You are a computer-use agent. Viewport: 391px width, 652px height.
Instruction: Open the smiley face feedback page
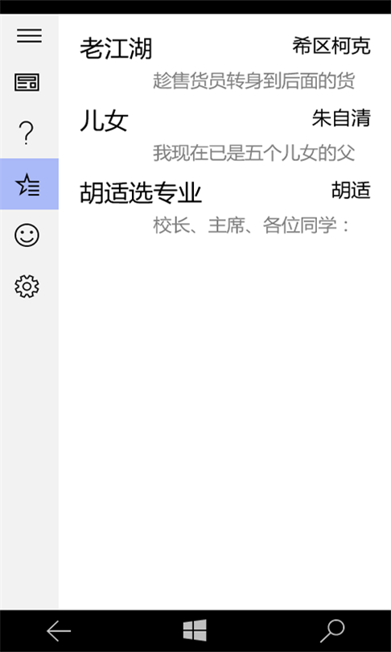[27, 235]
